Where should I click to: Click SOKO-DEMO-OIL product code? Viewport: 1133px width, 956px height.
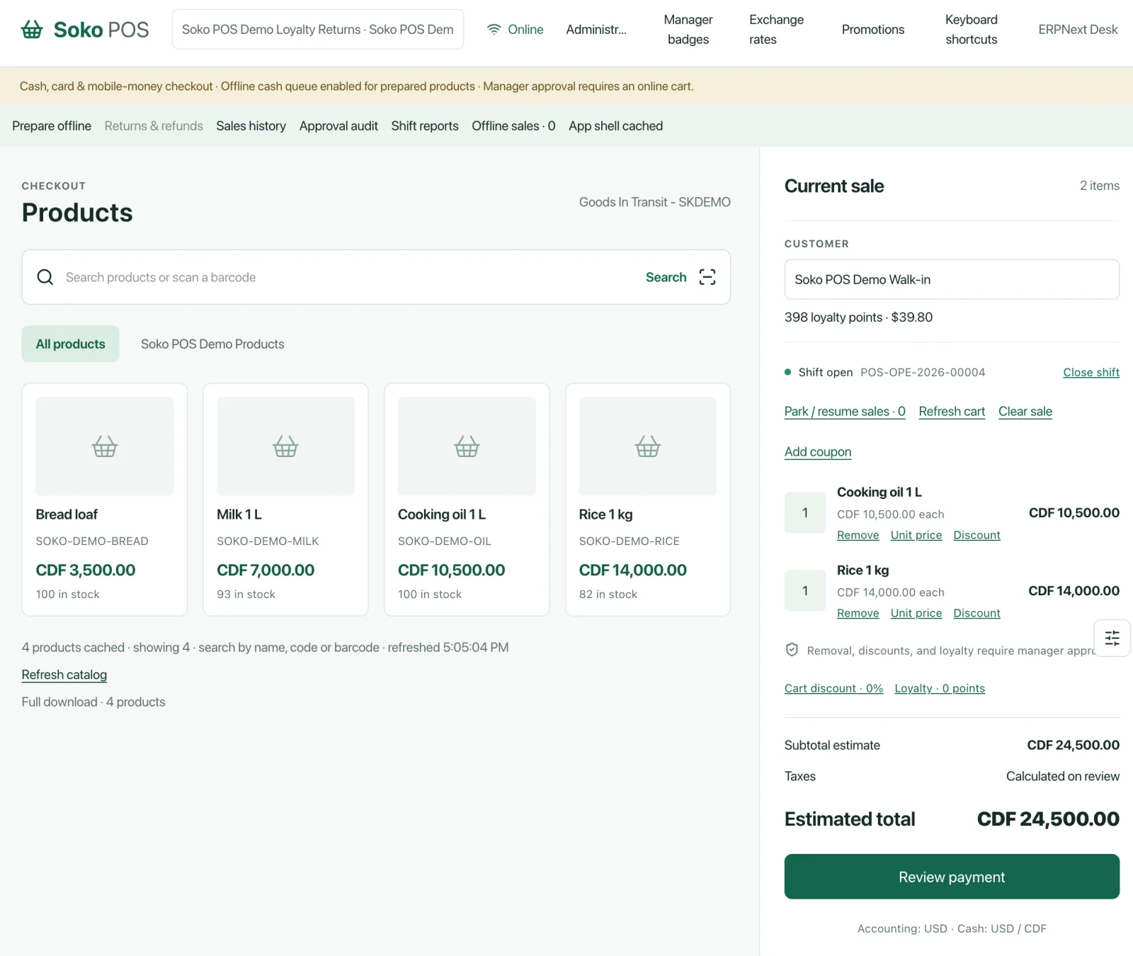[x=445, y=541]
